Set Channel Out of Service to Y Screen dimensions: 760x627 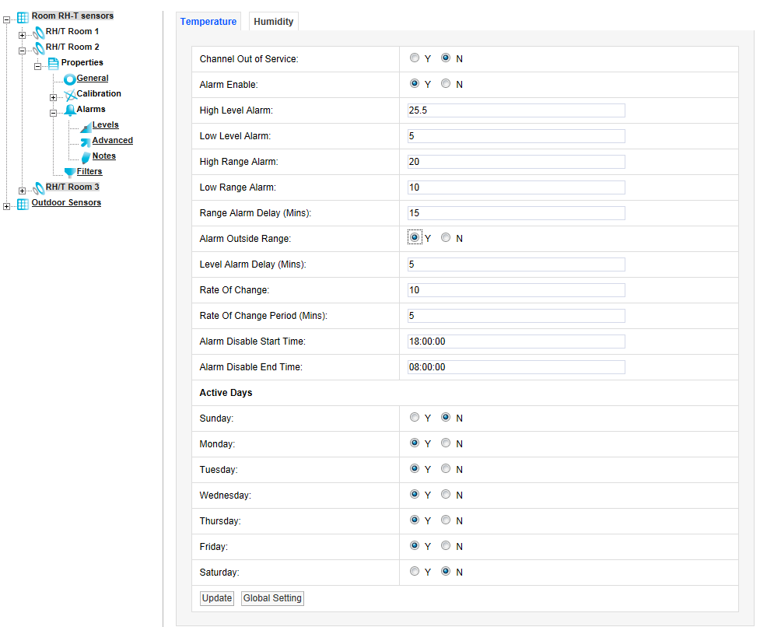click(415, 58)
